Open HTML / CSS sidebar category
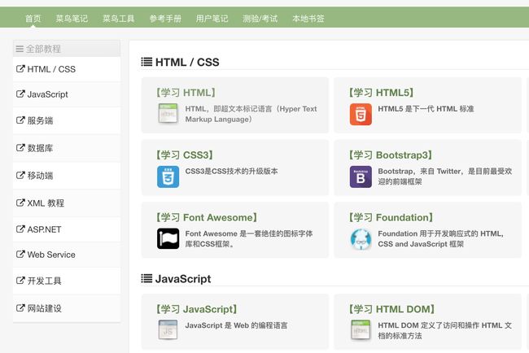 (x=67, y=69)
